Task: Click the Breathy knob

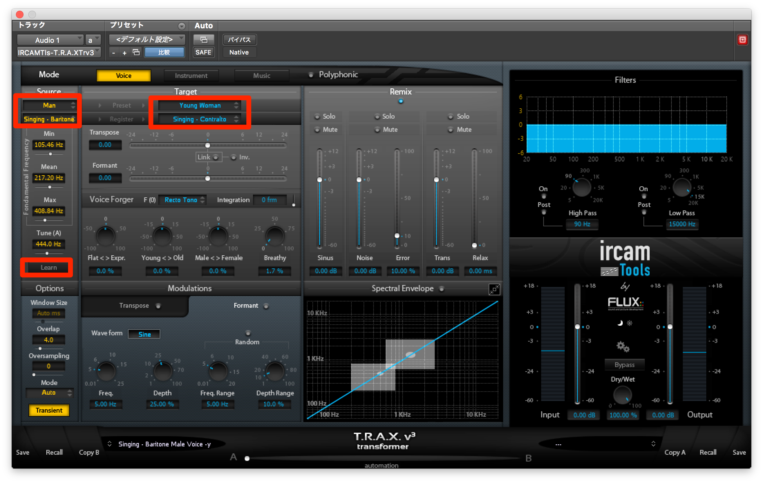Action: point(275,236)
